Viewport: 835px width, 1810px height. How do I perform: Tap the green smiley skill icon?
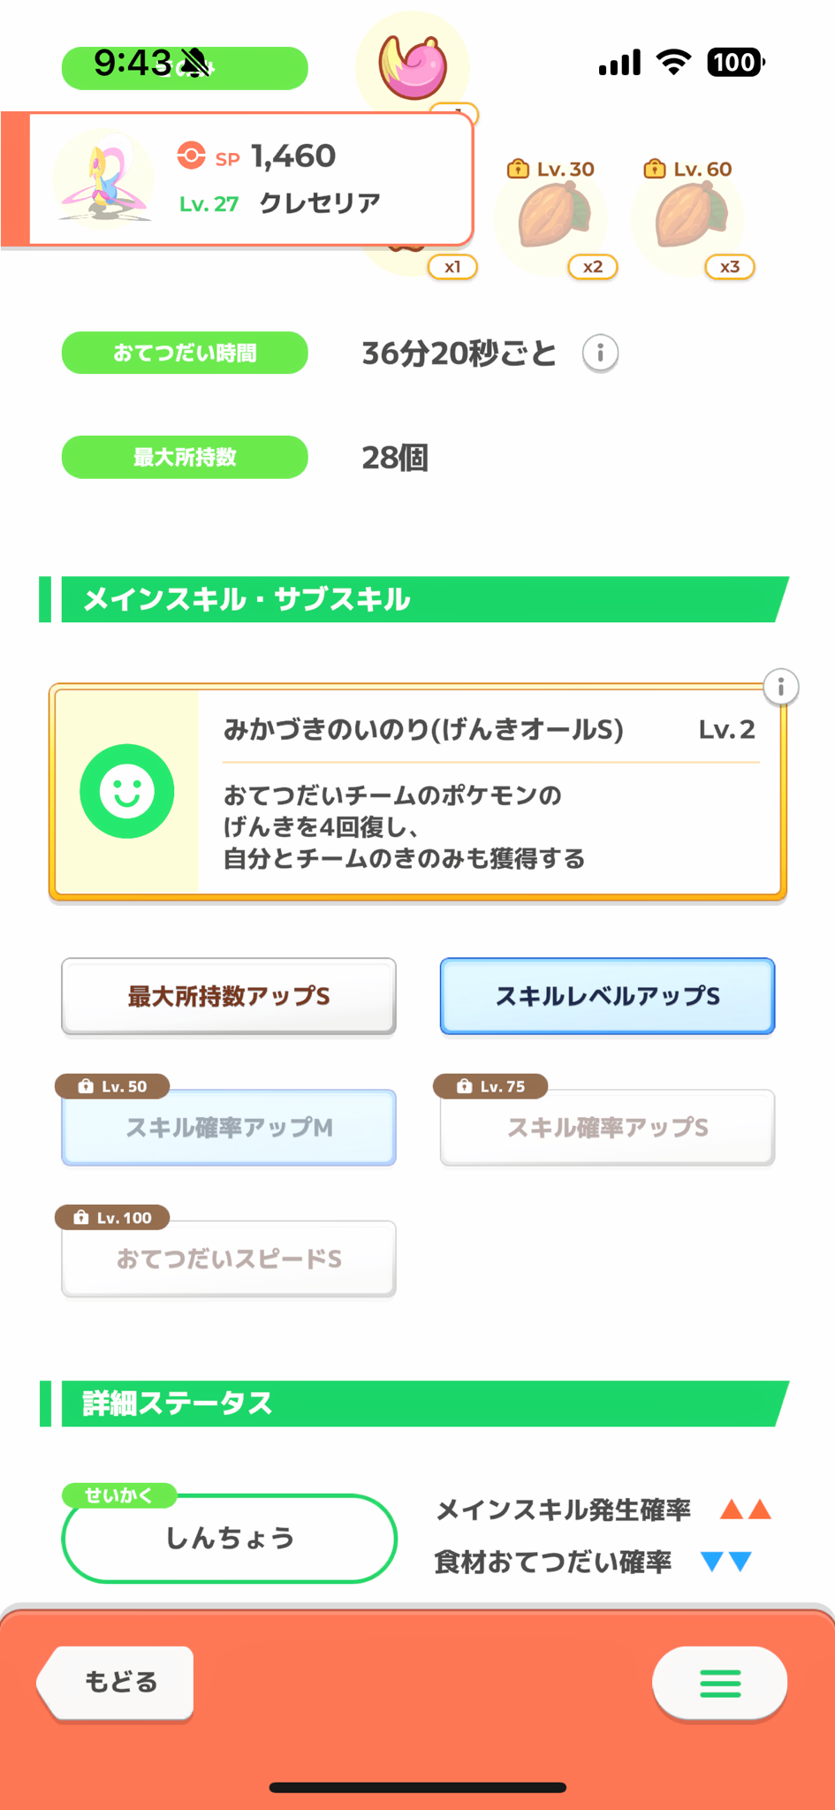[x=127, y=791]
